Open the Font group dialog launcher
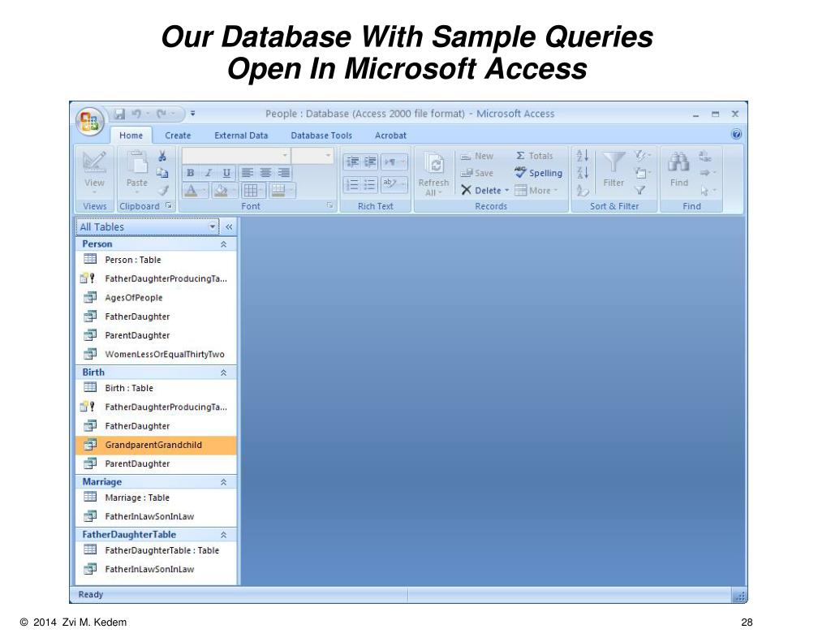The image size is (831, 642). [x=329, y=205]
